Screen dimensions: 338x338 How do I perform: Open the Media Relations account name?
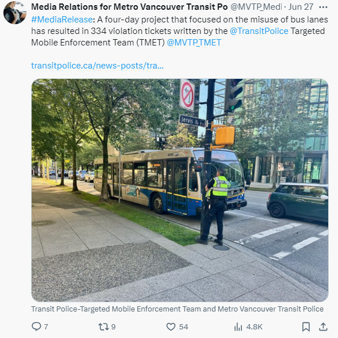(x=129, y=7)
